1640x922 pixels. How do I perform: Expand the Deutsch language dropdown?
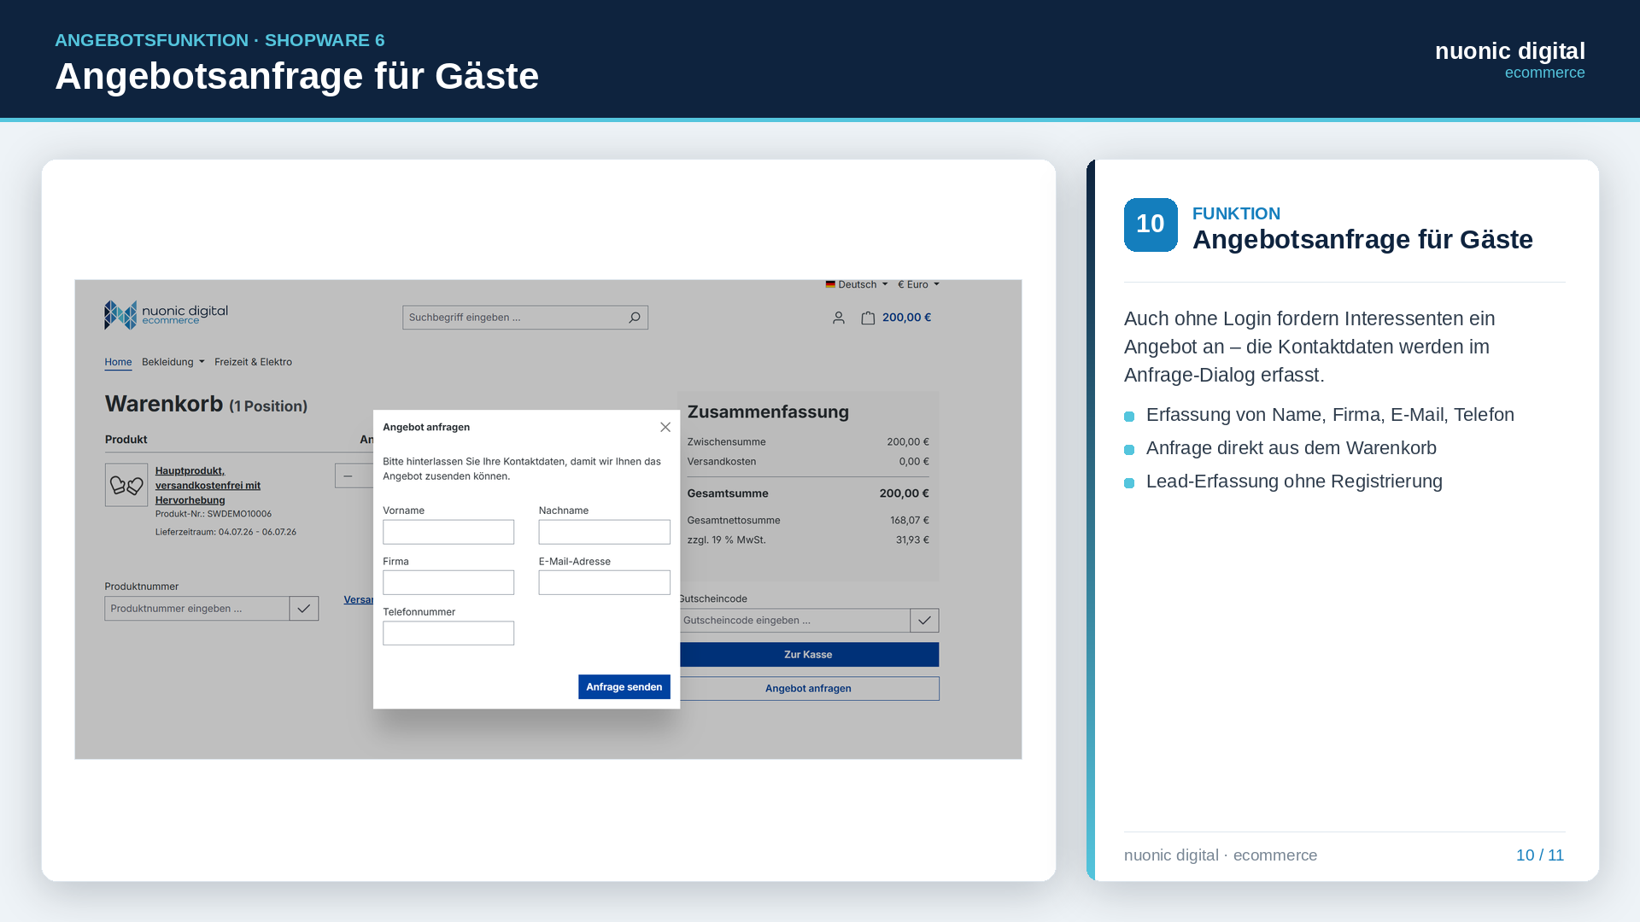pos(857,284)
